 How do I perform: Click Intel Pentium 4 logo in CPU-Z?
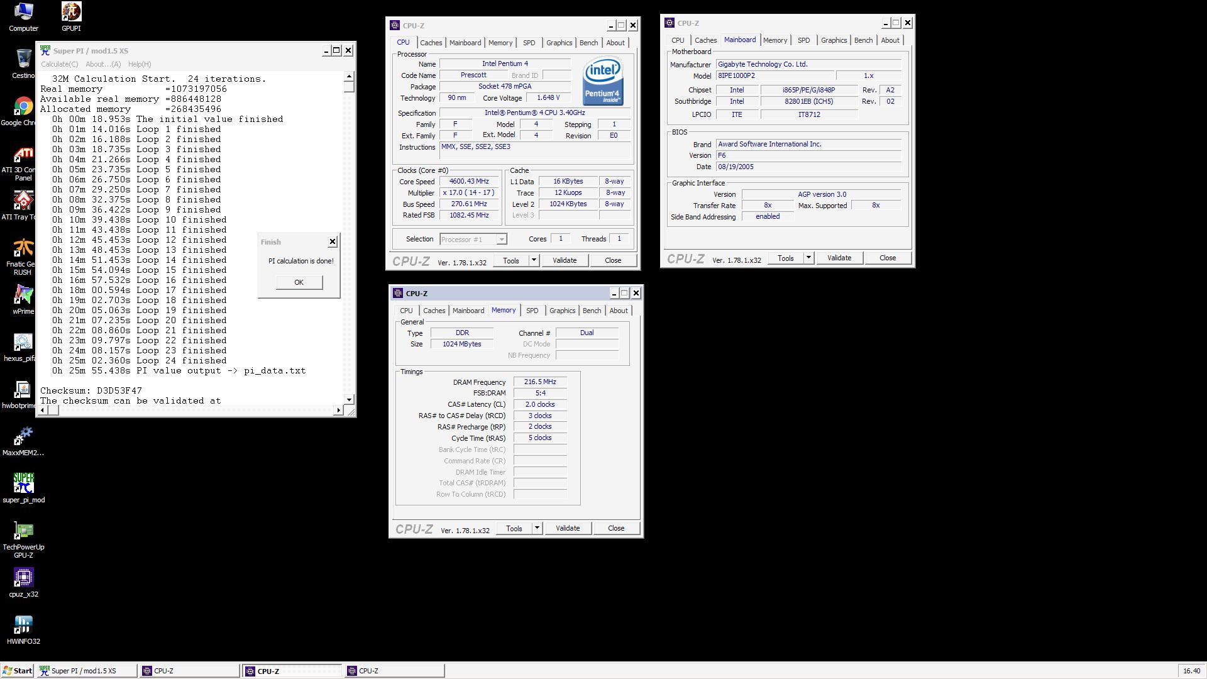603,81
